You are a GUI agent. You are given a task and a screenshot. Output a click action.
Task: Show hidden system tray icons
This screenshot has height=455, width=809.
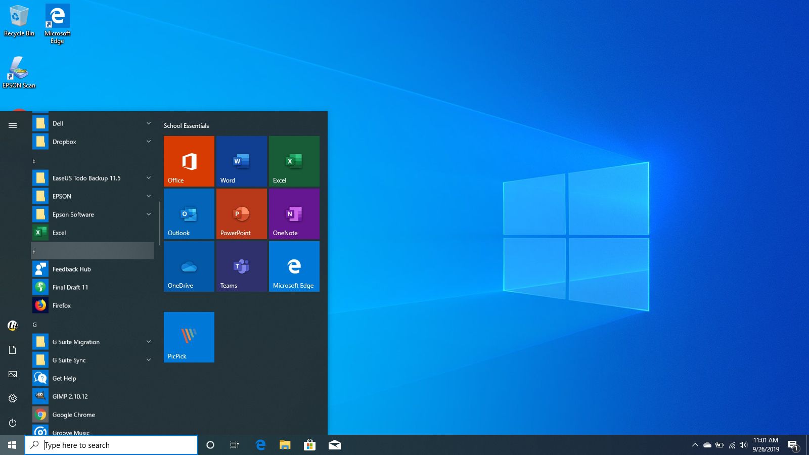pos(695,445)
